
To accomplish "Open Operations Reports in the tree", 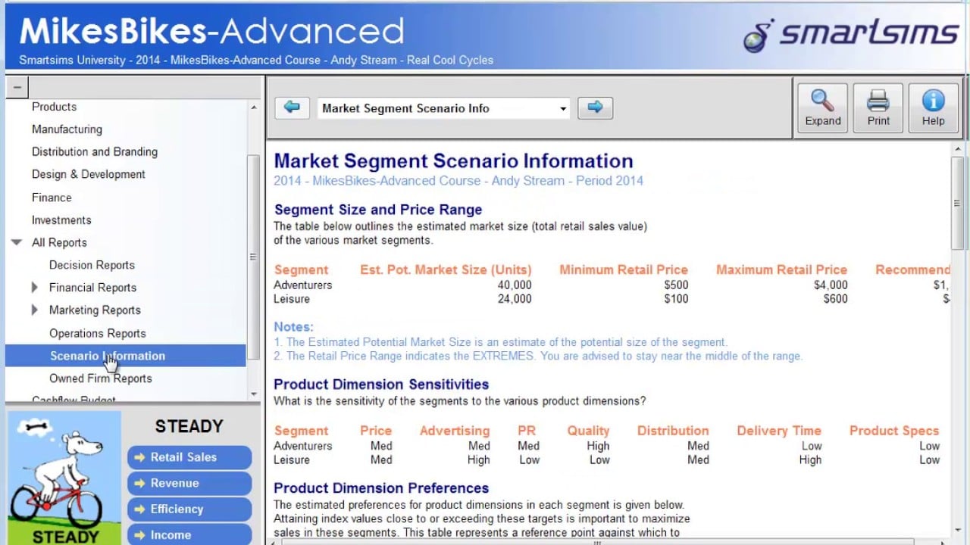I will tap(97, 333).
